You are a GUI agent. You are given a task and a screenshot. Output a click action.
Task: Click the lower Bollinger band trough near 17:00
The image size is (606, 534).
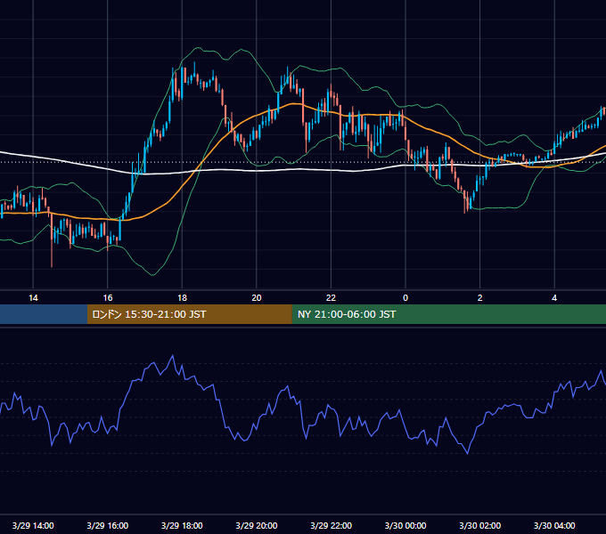152,275
